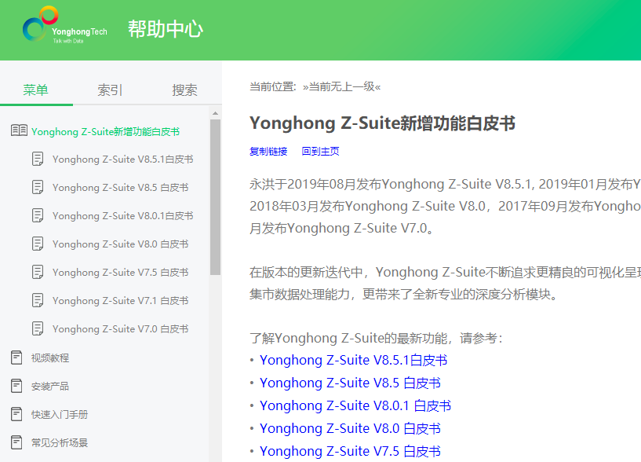
Task: Click the breadcrumb text 当前无上一级
Action: pyautogui.click(x=342, y=87)
